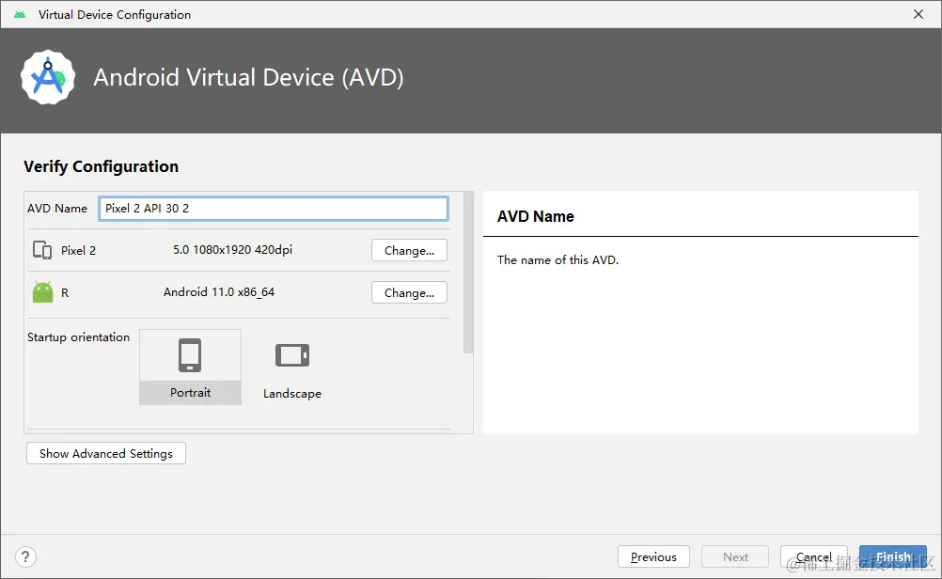Click the 'Android 11.0 x86_64' text
The width and height of the screenshot is (942, 579).
pos(219,292)
